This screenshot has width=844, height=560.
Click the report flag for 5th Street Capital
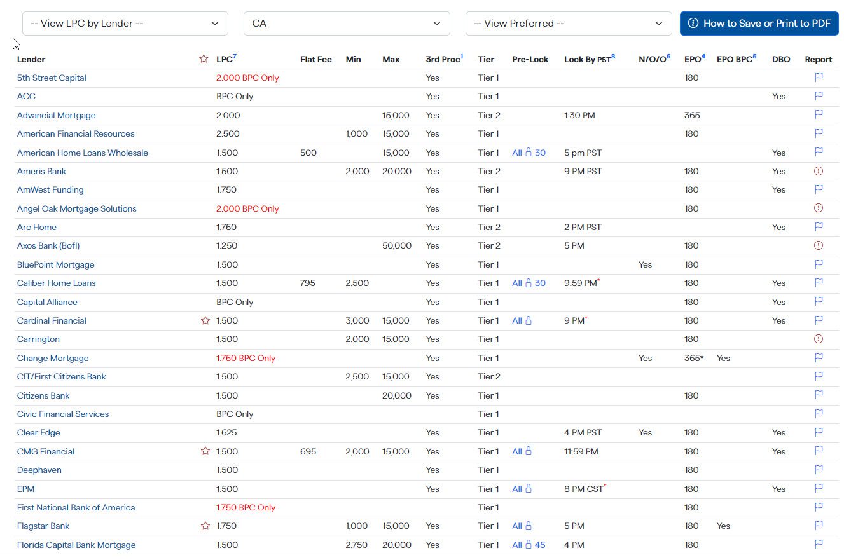click(819, 78)
